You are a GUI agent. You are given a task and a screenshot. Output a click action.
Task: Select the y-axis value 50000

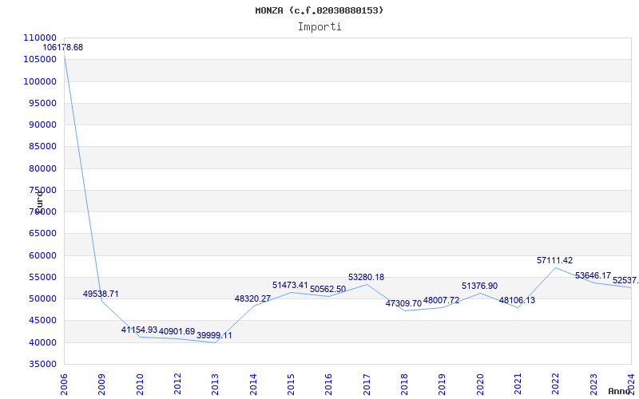pos(42,298)
